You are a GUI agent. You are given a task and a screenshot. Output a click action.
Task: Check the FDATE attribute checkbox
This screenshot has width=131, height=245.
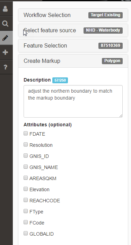(x=26, y=134)
